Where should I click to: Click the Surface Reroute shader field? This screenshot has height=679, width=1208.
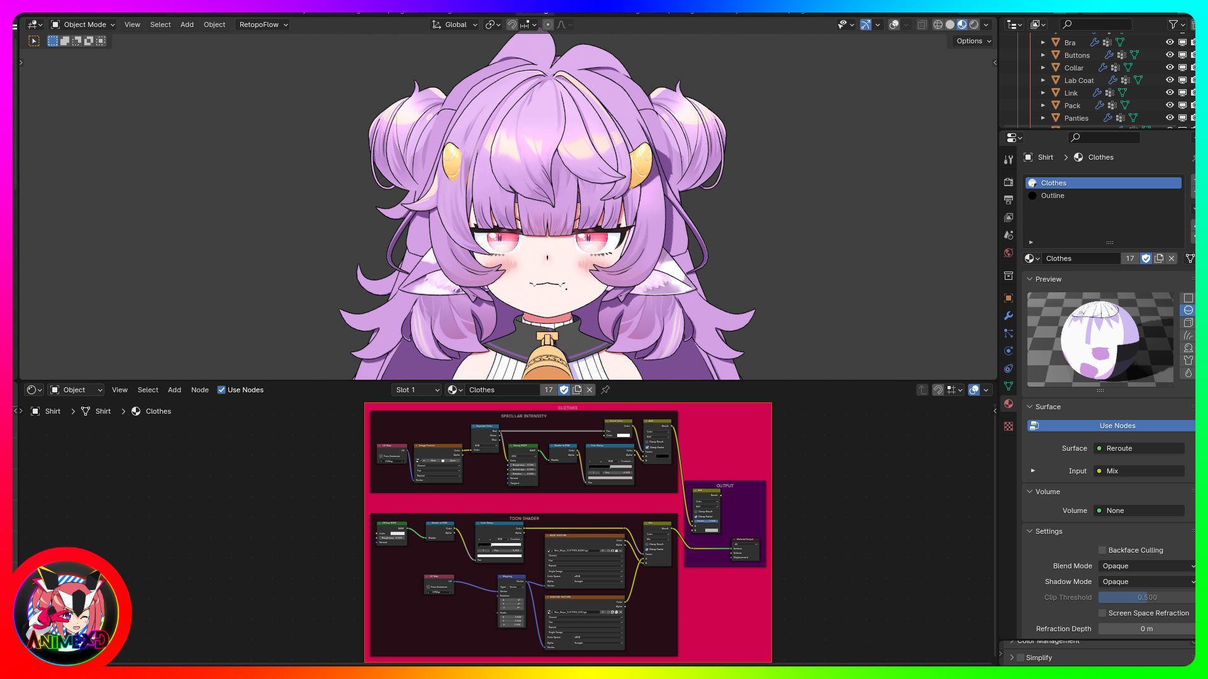[1139, 448]
